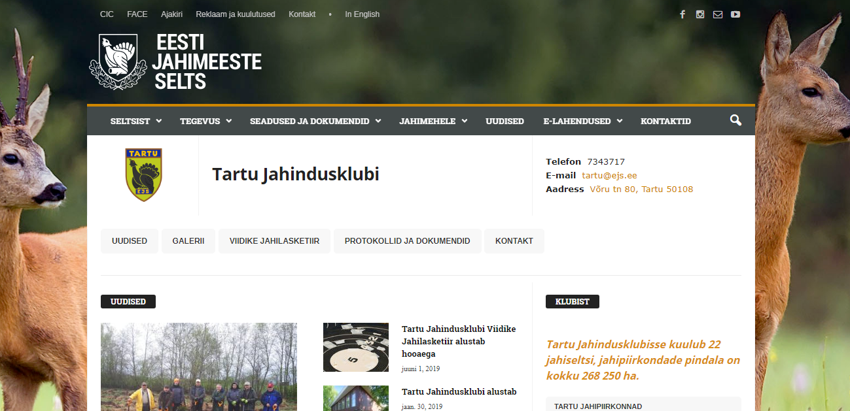
Task: Click the Tartu Jahindusklubi heading
Action: (x=296, y=174)
